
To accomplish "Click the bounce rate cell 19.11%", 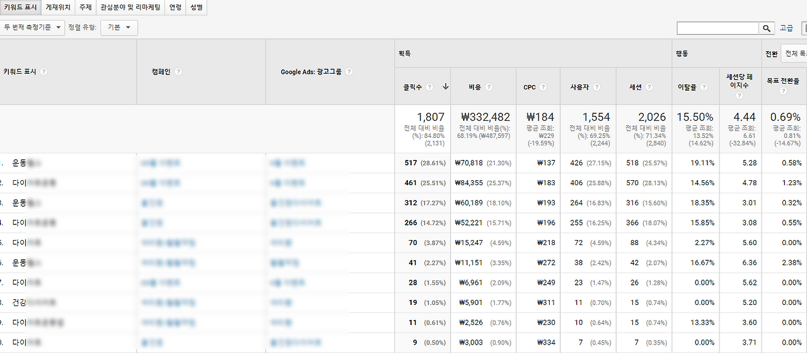I will [x=703, y=163].
